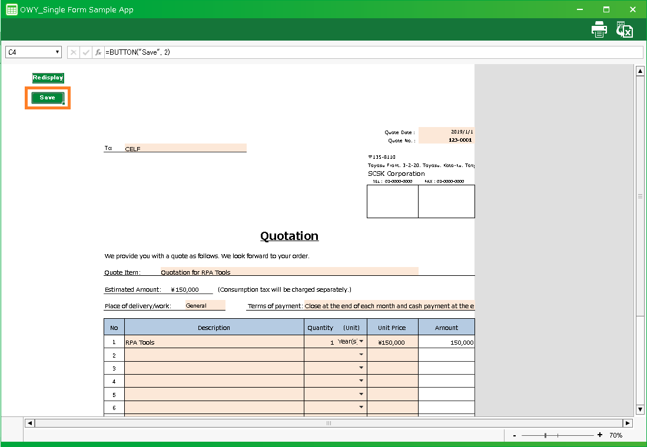Screen dimensions: 647x447
Task: Select the Unit Price cell showing ¥150,000
Action: (392, 342)
